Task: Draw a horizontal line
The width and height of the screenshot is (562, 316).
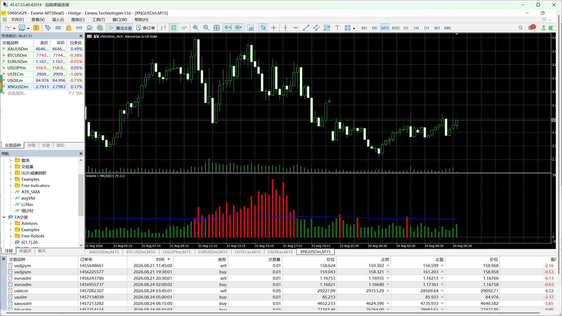Action: coord(296,28)
